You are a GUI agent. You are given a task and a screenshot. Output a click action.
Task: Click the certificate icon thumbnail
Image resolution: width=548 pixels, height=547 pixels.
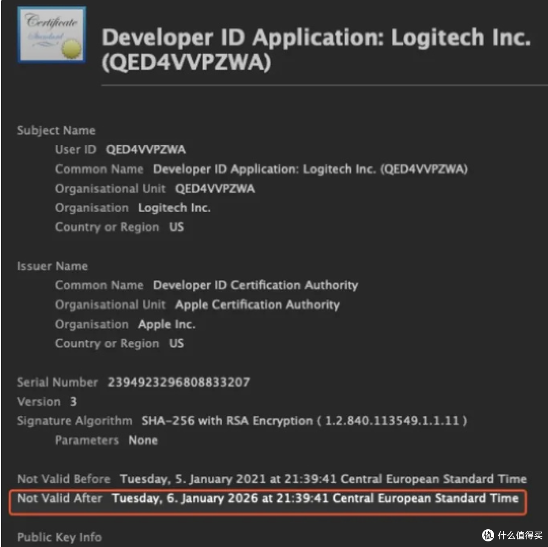point(52,35)
